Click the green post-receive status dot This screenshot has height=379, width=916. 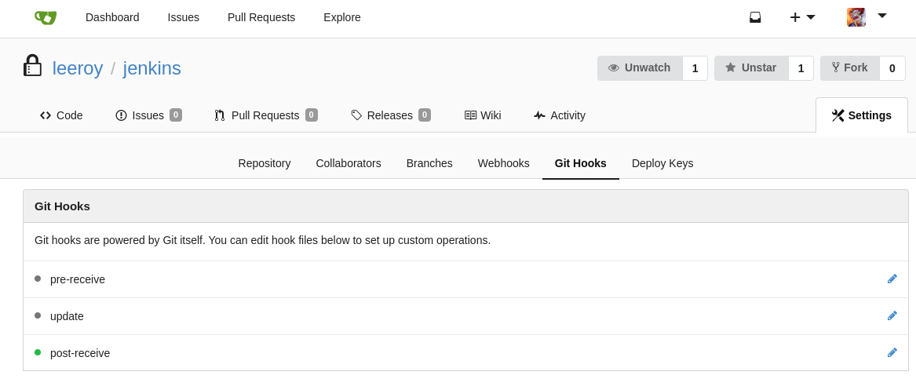[38, 352]
